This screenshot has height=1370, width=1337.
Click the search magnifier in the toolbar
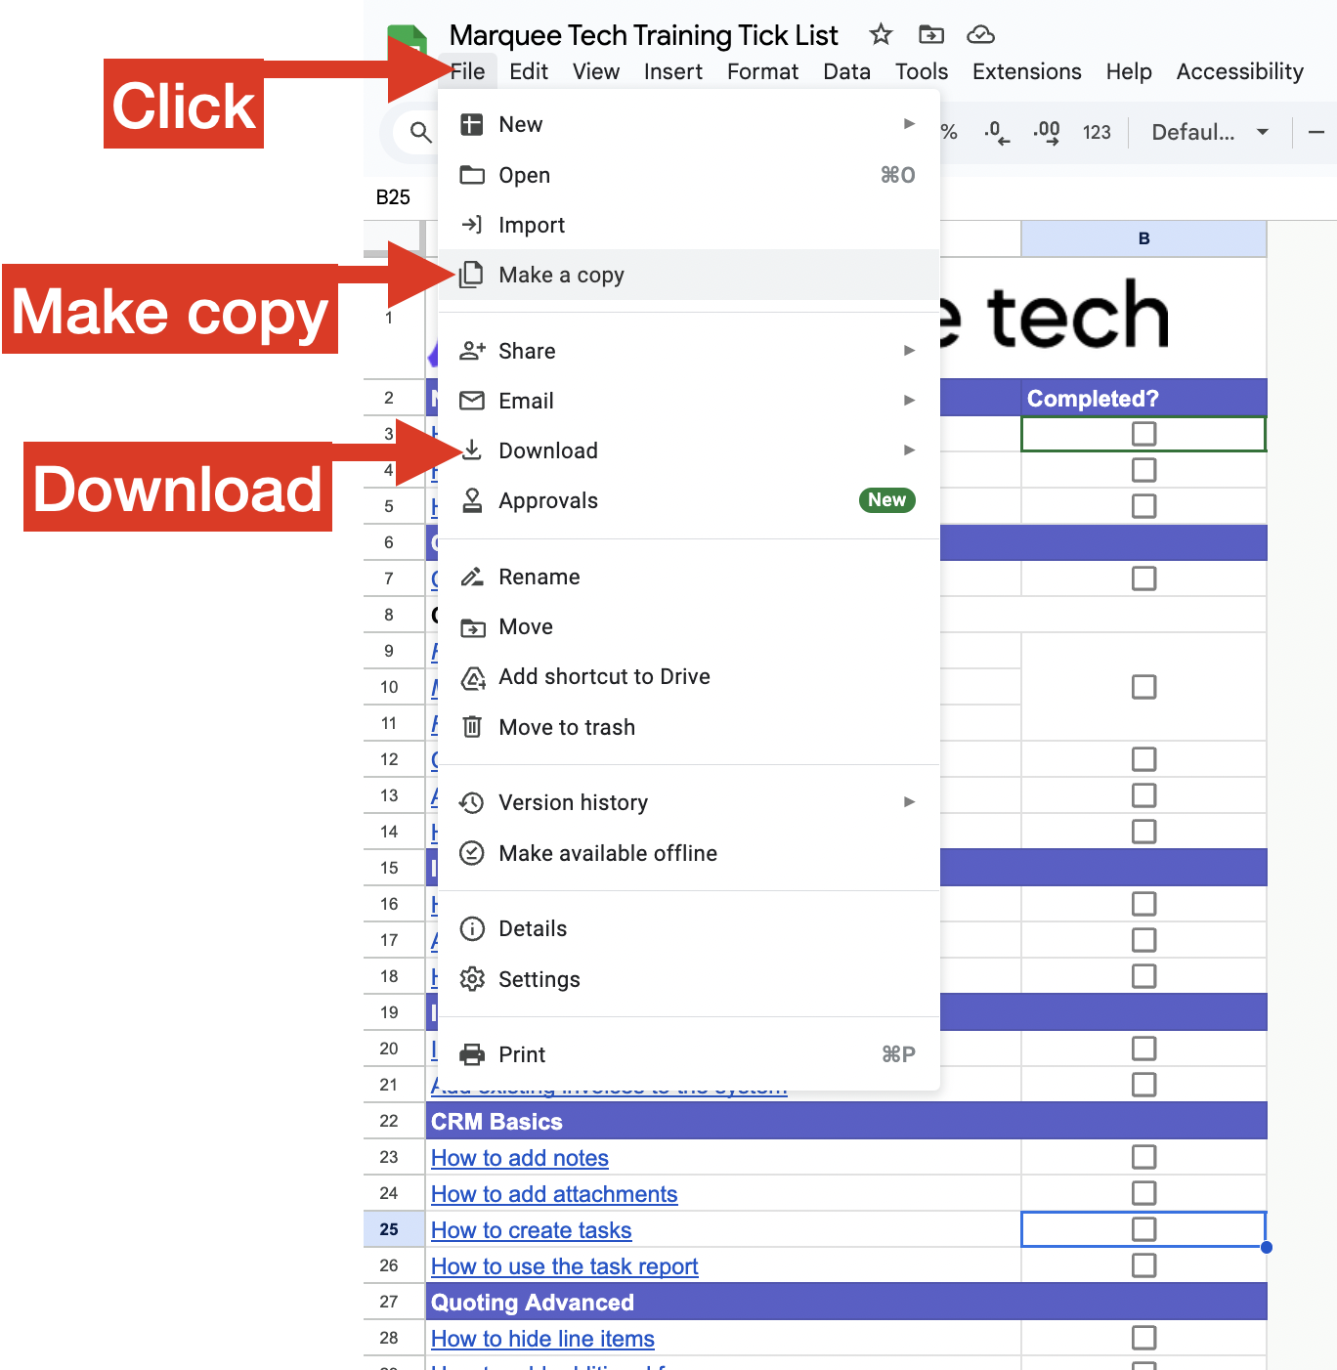(x=420, y=132)
